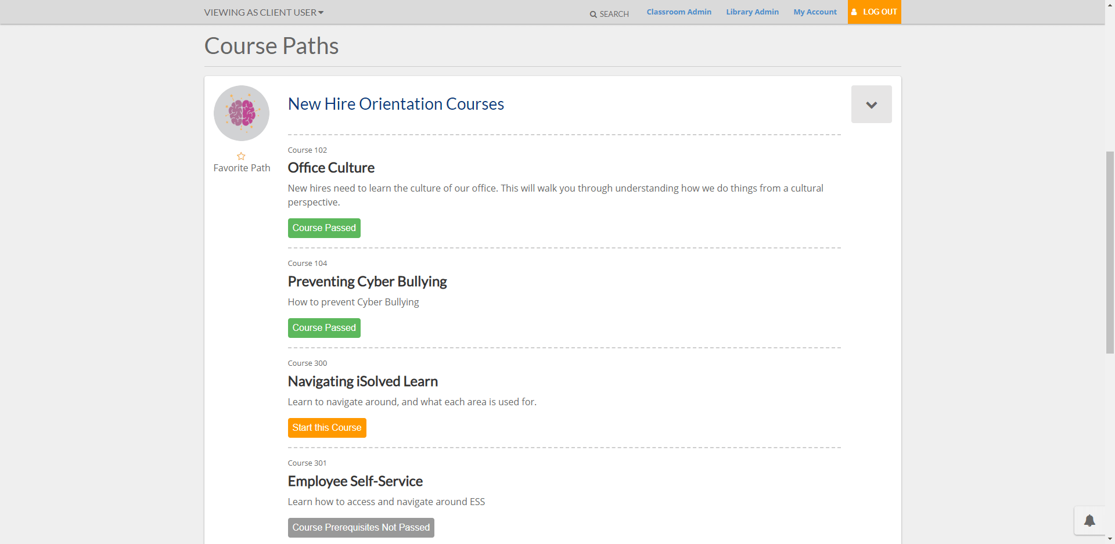
Task: Click Course Prerequisites Not Passed button
Action: click(x=361, y=528)
